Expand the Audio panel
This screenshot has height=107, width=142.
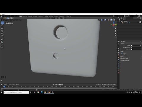122,57
